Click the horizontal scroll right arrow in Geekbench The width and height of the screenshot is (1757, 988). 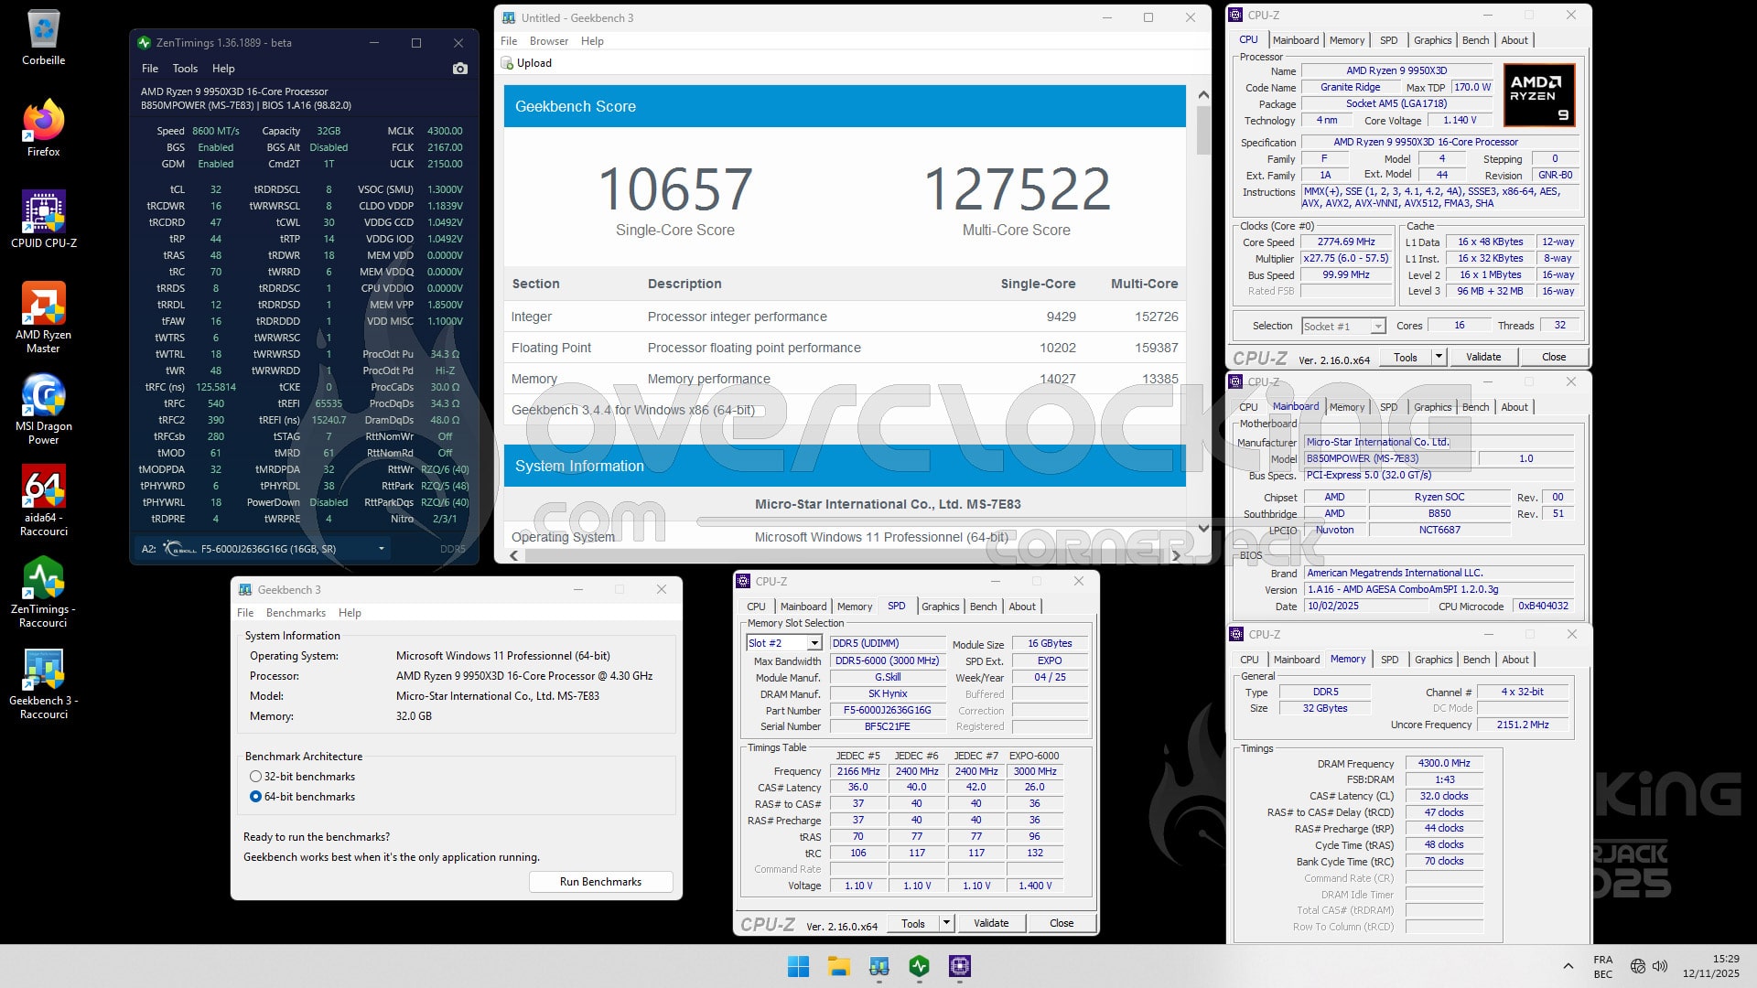coord(1177,555)
